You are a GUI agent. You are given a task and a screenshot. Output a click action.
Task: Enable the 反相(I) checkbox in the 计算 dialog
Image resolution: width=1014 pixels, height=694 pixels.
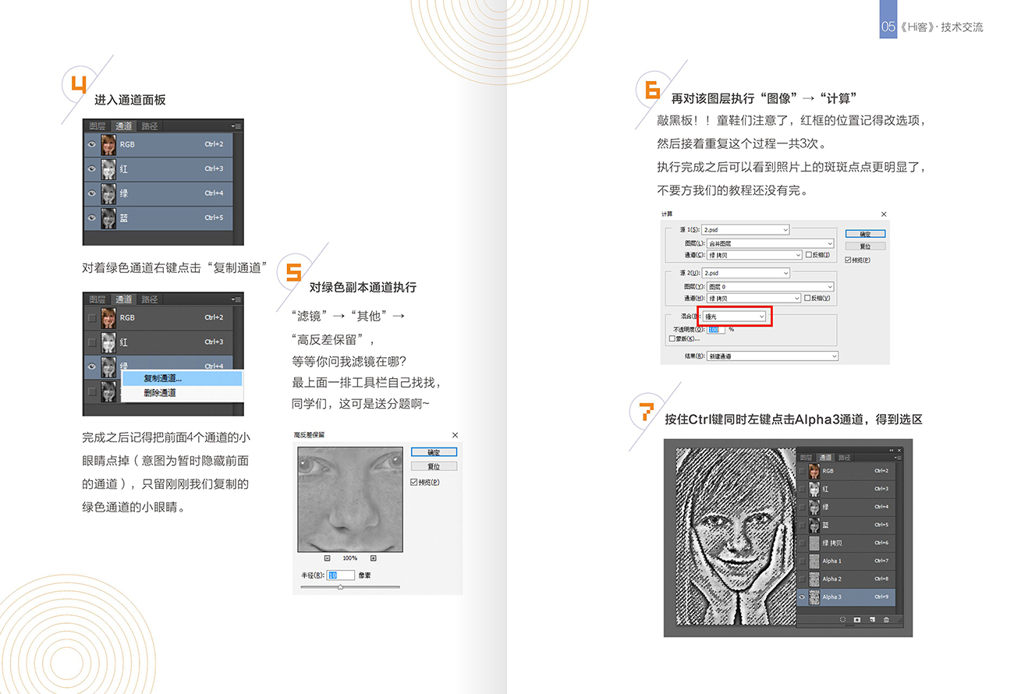point(809,255)
